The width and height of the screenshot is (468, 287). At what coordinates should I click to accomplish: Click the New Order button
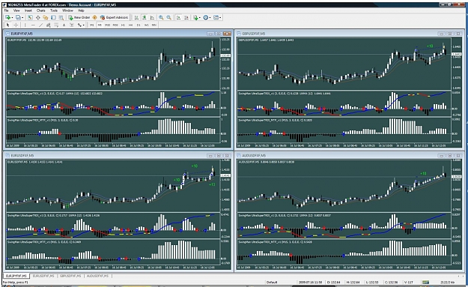(79, 18)
